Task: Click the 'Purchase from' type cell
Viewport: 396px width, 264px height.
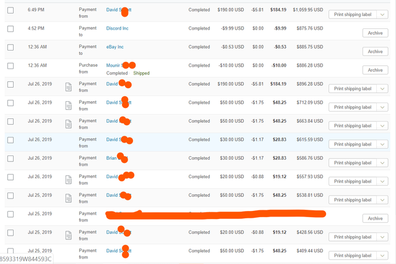Action: [88, 68]
